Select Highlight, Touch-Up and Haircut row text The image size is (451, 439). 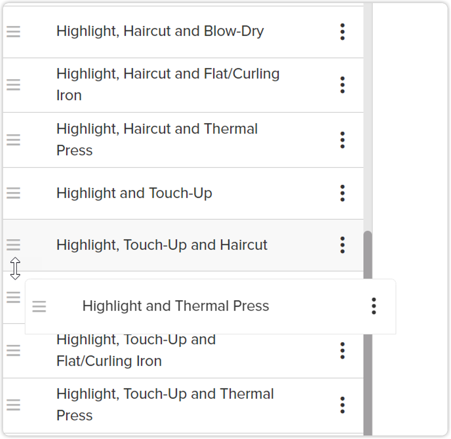[162, 245]
